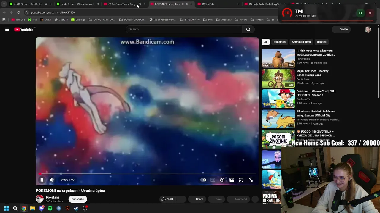Select the Related filter chip
The image size is (380, 213).
click(322, 42)
